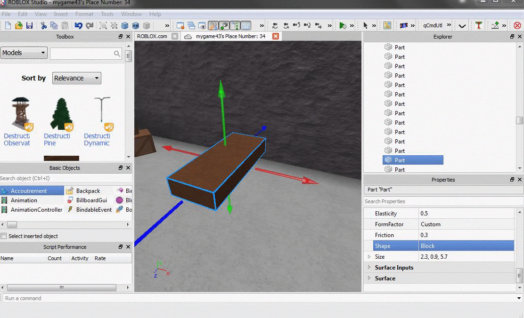The height and width of the screenshot is (318, 524).
Task: Expand the Surface Inputs property group
Action: tap(369, 267)
